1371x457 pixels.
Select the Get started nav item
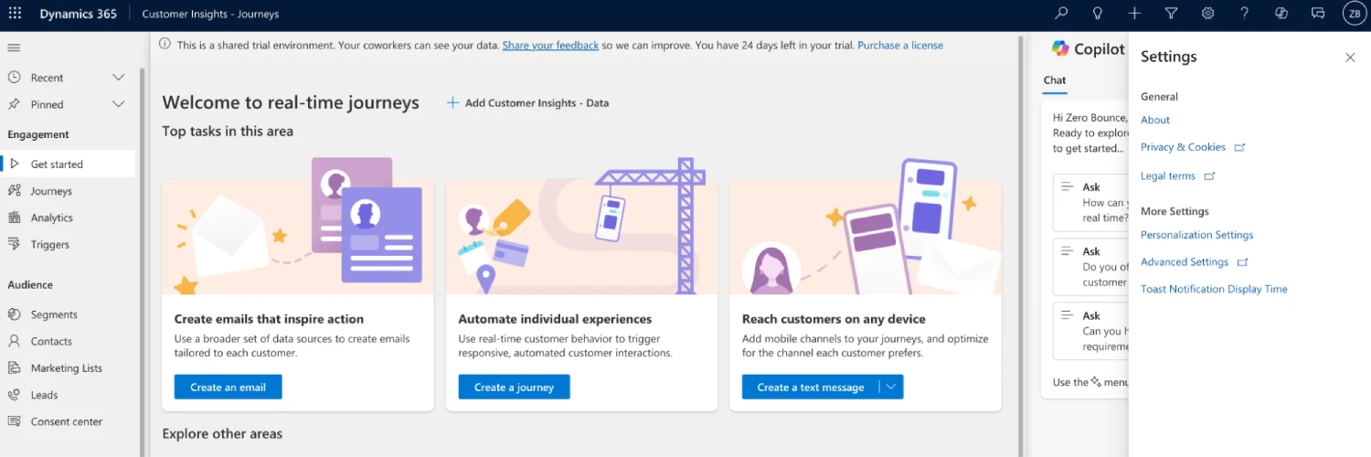click(x=69, y=165)
